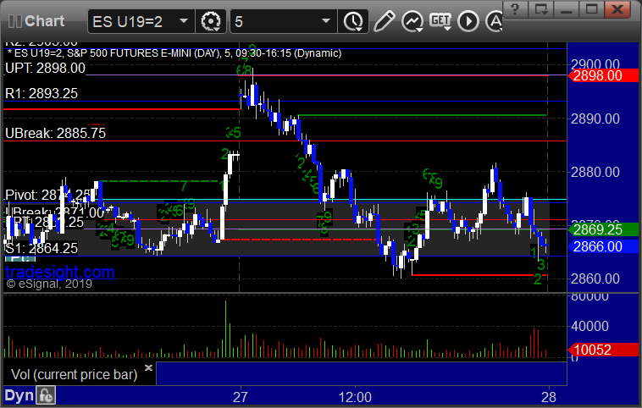Click the 12:00 time axis label
642x408 pixels.
(x=355, y=397)
